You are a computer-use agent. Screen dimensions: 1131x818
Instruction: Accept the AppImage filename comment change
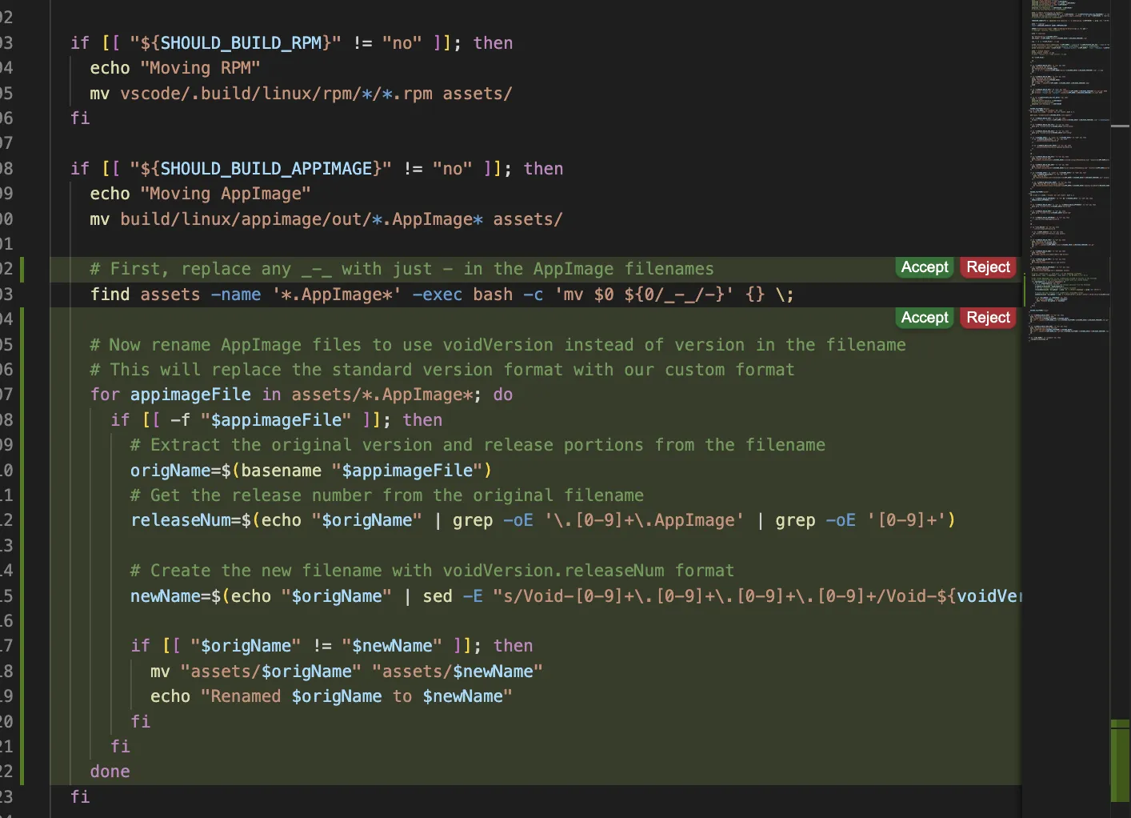pos(924,267)
